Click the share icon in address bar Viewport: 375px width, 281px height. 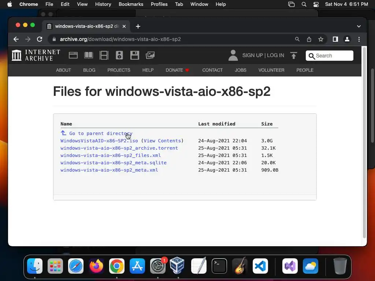pos(309,39)
